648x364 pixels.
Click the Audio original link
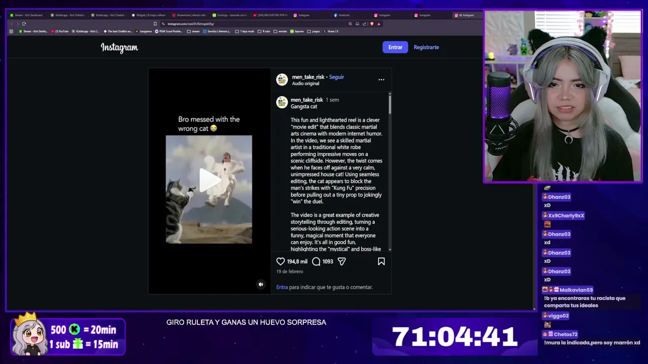305,83
